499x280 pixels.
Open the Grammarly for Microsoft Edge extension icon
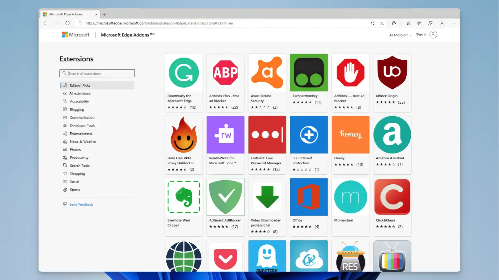pyautogui.click(x=184, y=73)
